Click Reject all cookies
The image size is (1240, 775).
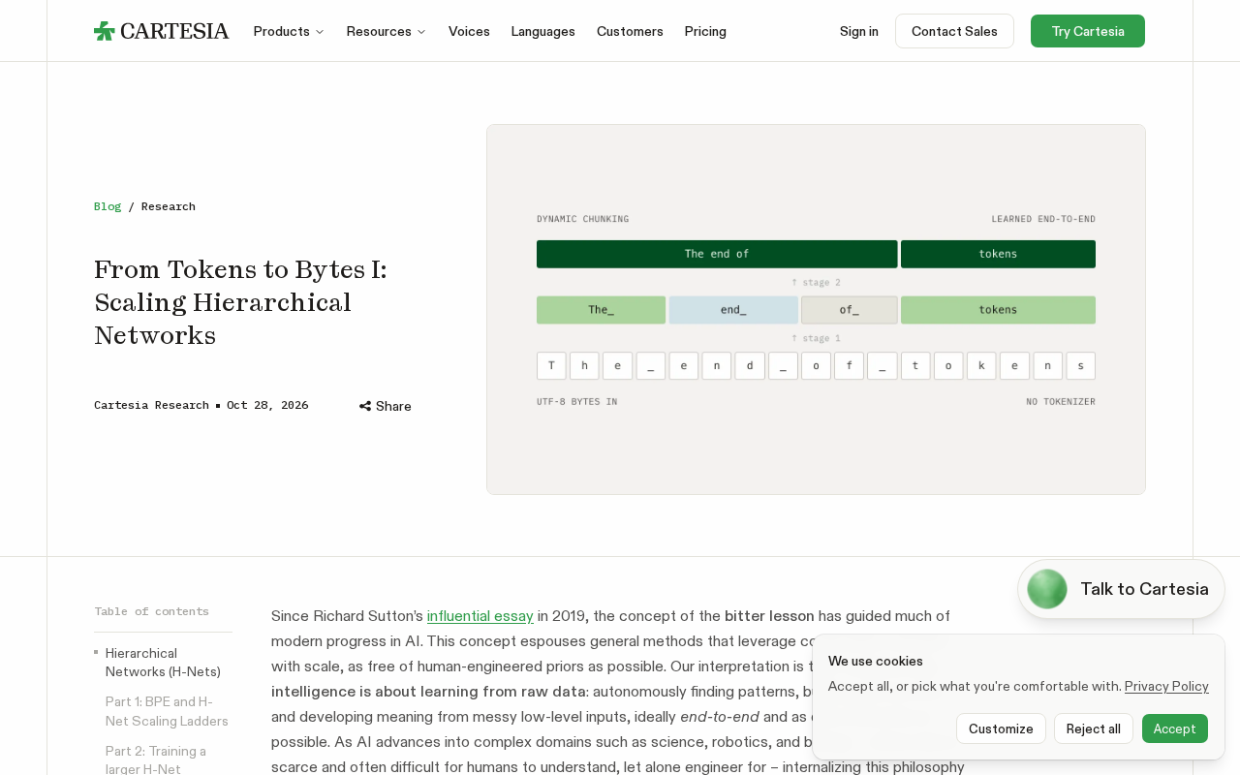click(x=1094, y=728)
